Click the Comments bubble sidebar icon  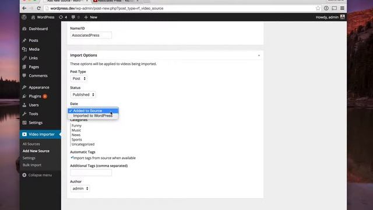click(x=24, y=76)
